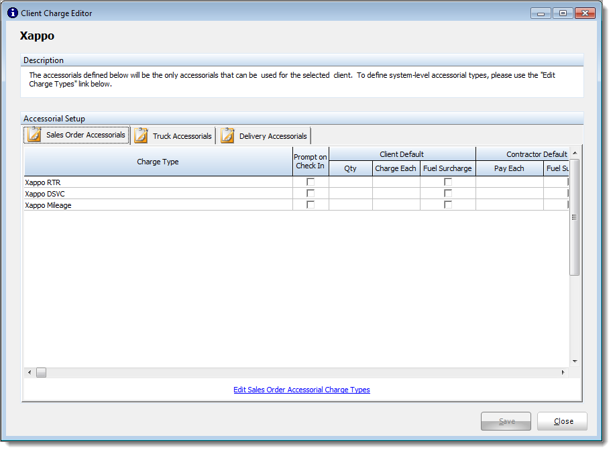The height and width of the screenshot is (452, 613).
Task: Click the Qty cell for Xappo RTR
Action: coord(351,182)
